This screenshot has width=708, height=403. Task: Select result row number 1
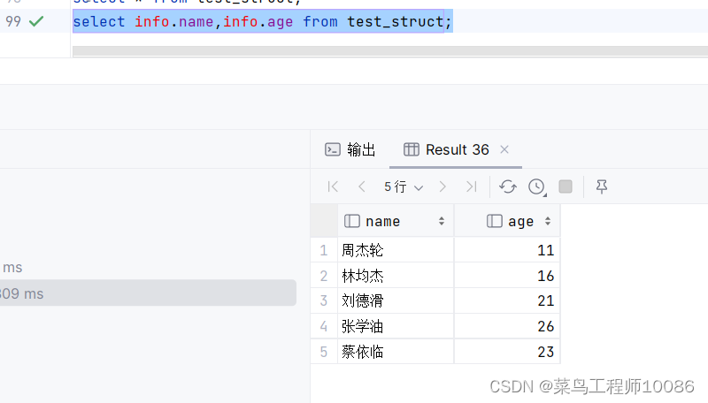point(324,250)
